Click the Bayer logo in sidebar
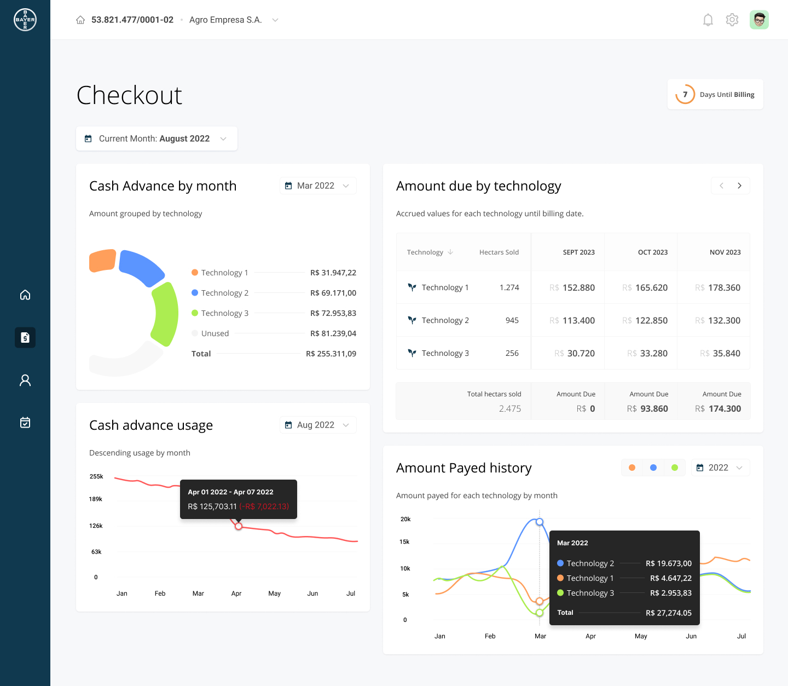 [25, 20]
